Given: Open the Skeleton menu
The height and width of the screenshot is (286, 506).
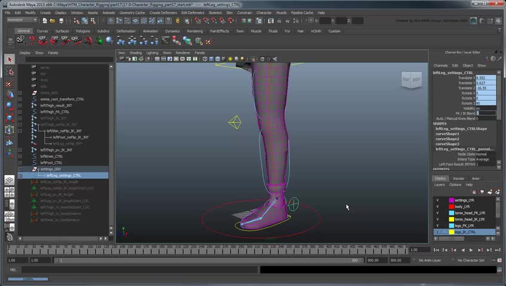Looking at the screenshot, I should [x=215, y=13].
